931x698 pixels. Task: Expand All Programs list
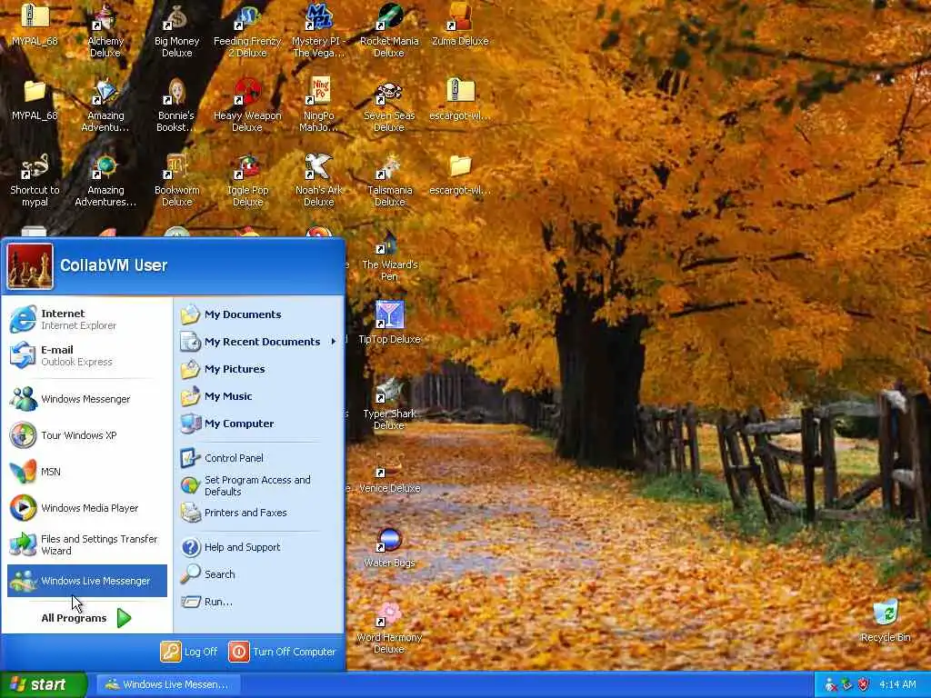coord(86,618)
